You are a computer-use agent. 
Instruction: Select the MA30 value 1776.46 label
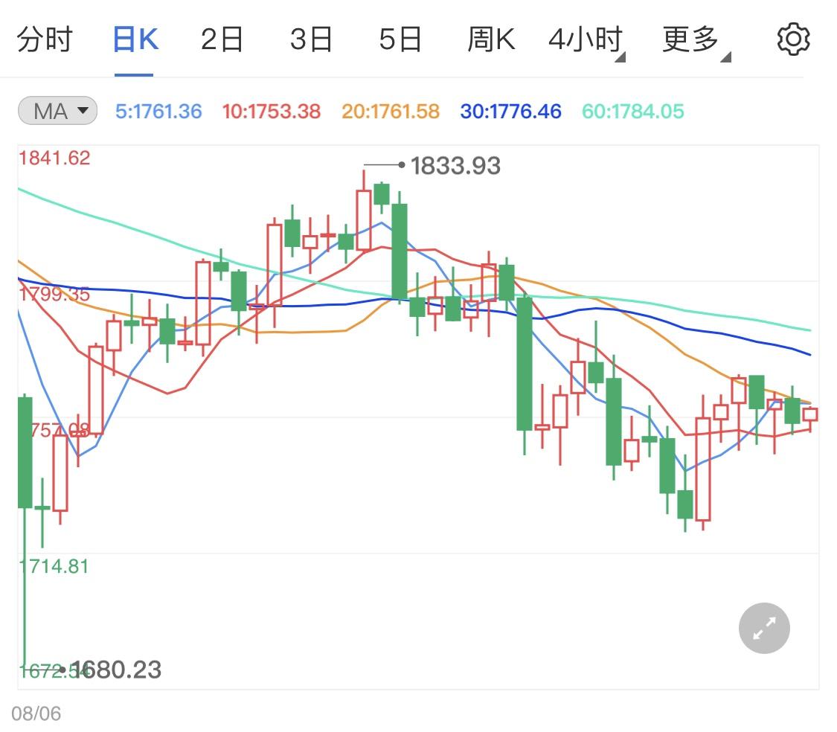(511, 112)
